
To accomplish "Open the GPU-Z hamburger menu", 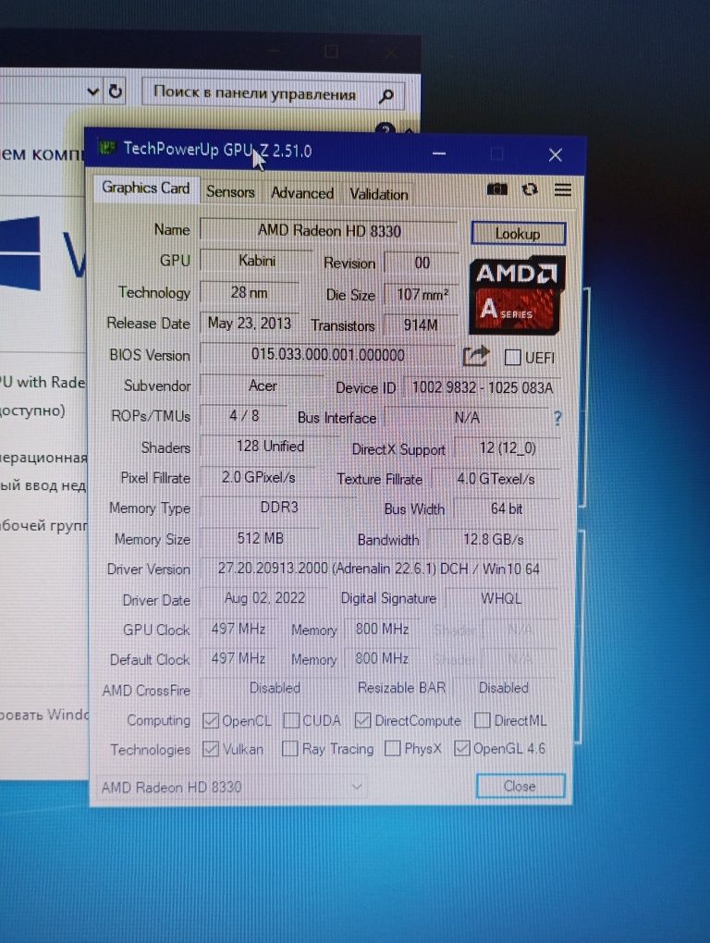I will click(x=563, y=190).
